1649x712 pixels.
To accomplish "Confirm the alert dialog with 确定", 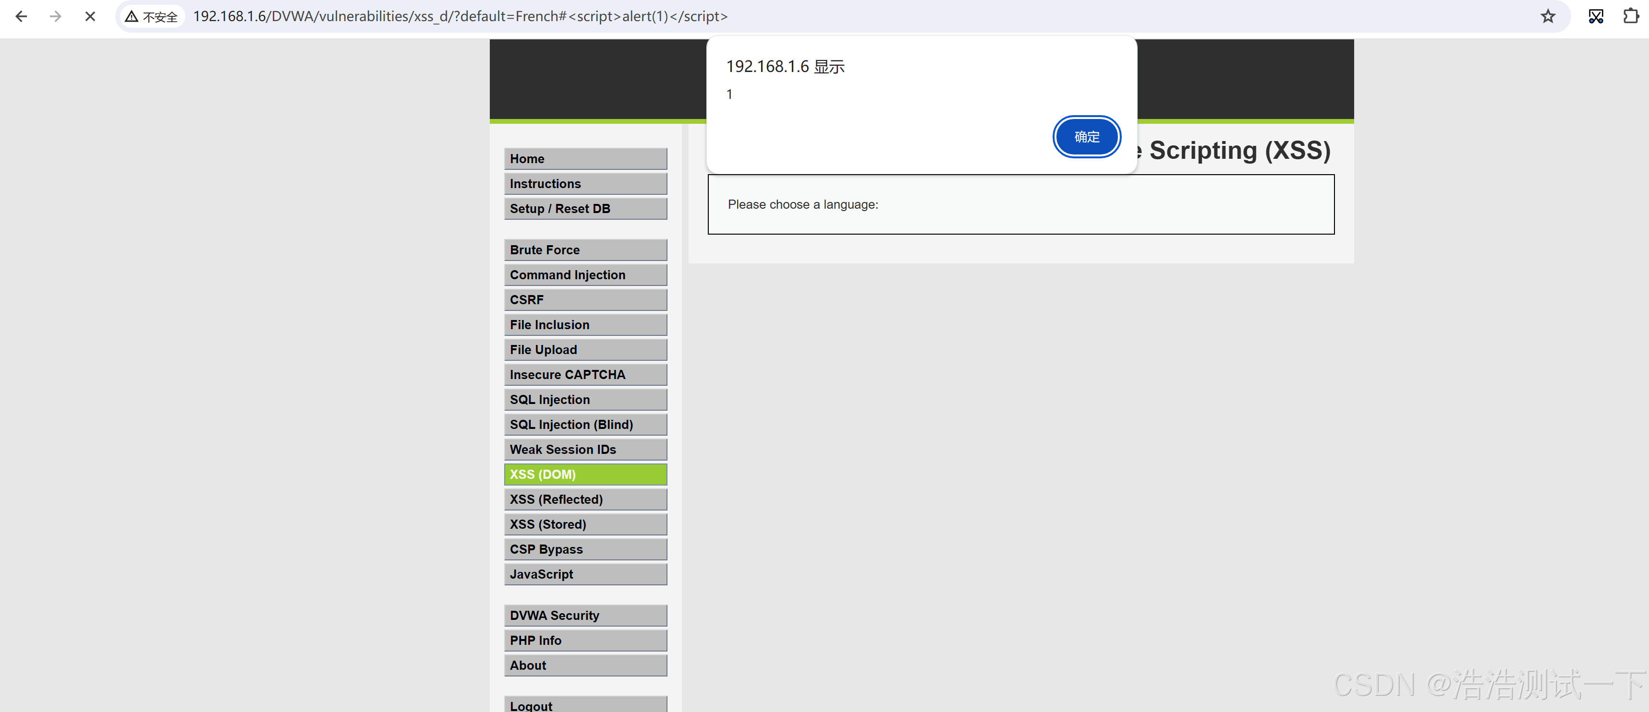I will click(x=1086, y=137).
